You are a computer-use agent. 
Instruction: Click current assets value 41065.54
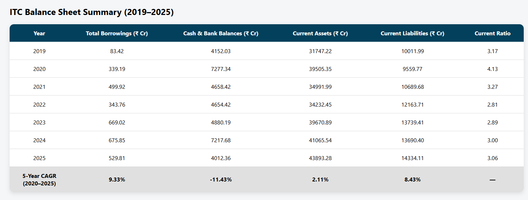tap(320, 140)
